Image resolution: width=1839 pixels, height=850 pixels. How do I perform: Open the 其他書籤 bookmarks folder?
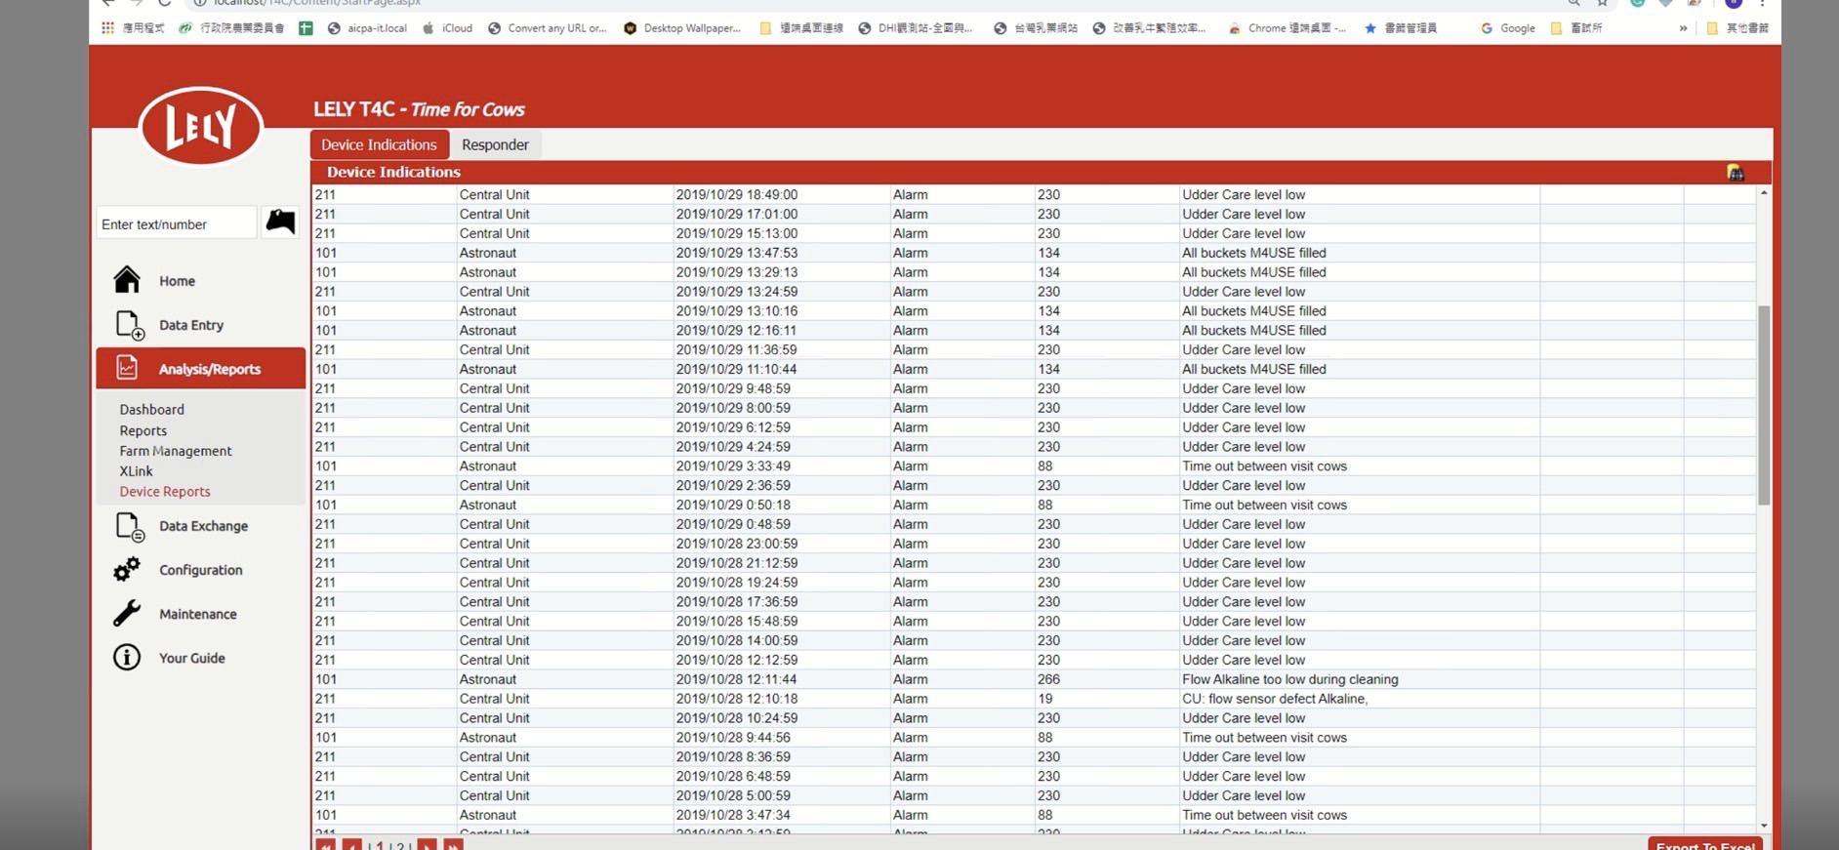(x=1737, y=28)
